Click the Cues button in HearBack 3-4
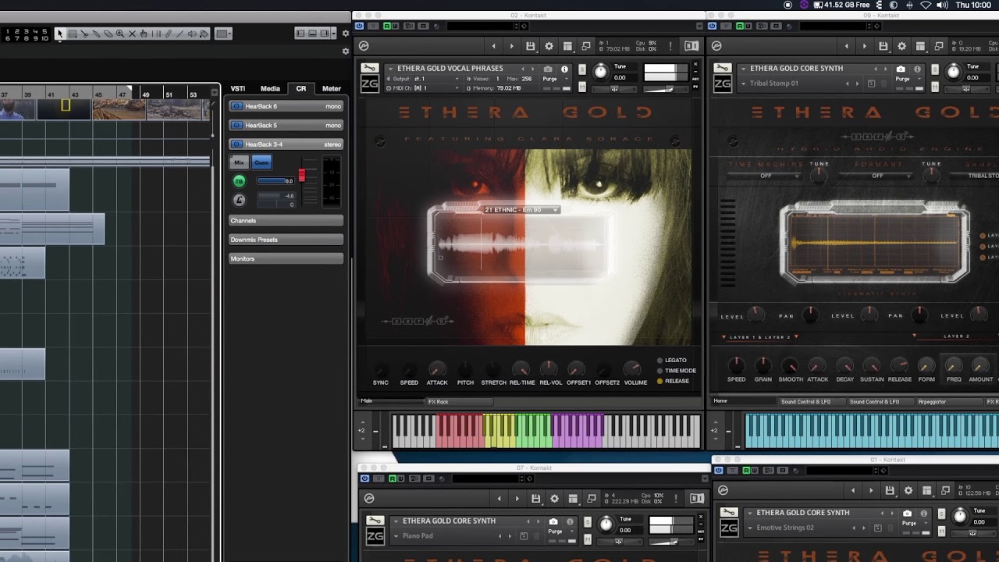This screenshot has width=999, height=562. click(261, 162)
